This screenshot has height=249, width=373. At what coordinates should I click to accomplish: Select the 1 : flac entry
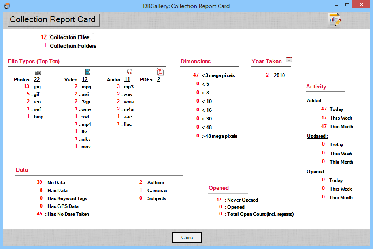124,124
